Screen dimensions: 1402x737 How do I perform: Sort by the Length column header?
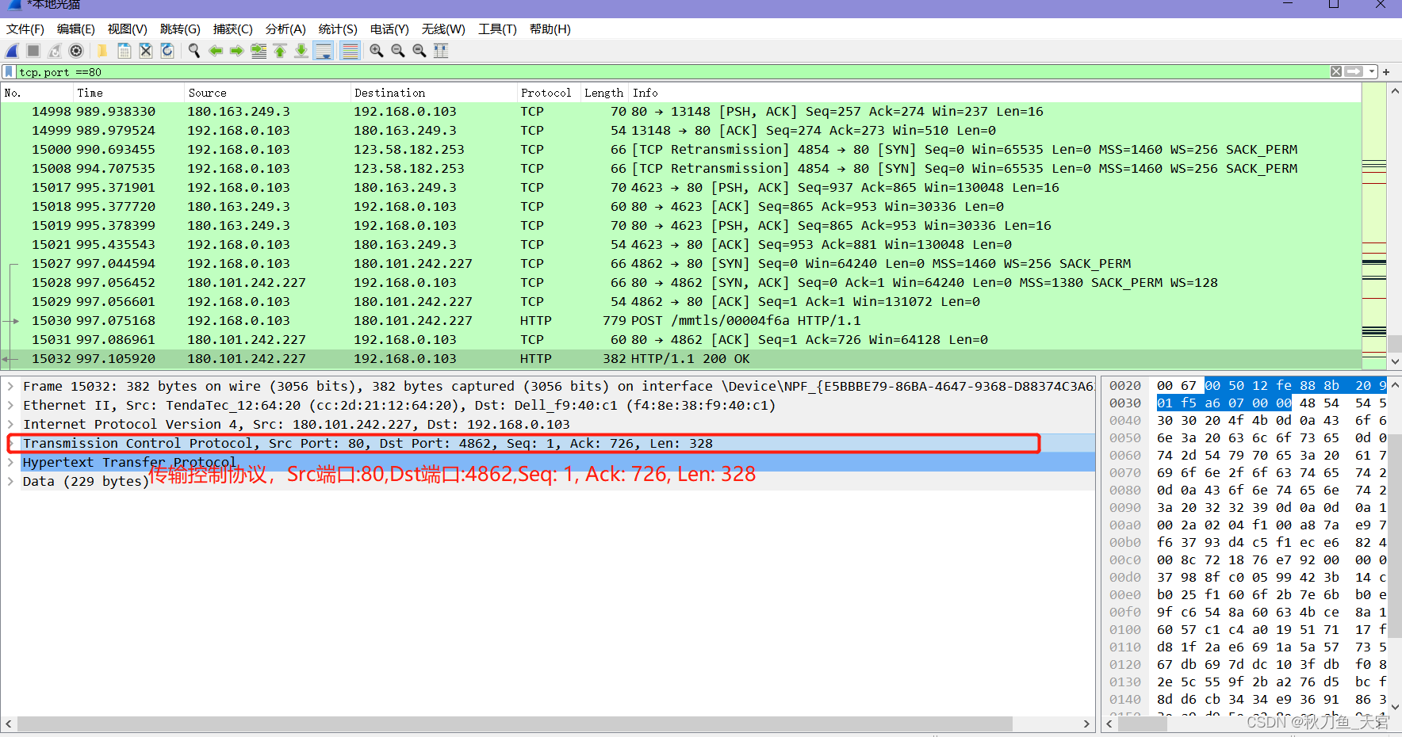coord(604,93)
